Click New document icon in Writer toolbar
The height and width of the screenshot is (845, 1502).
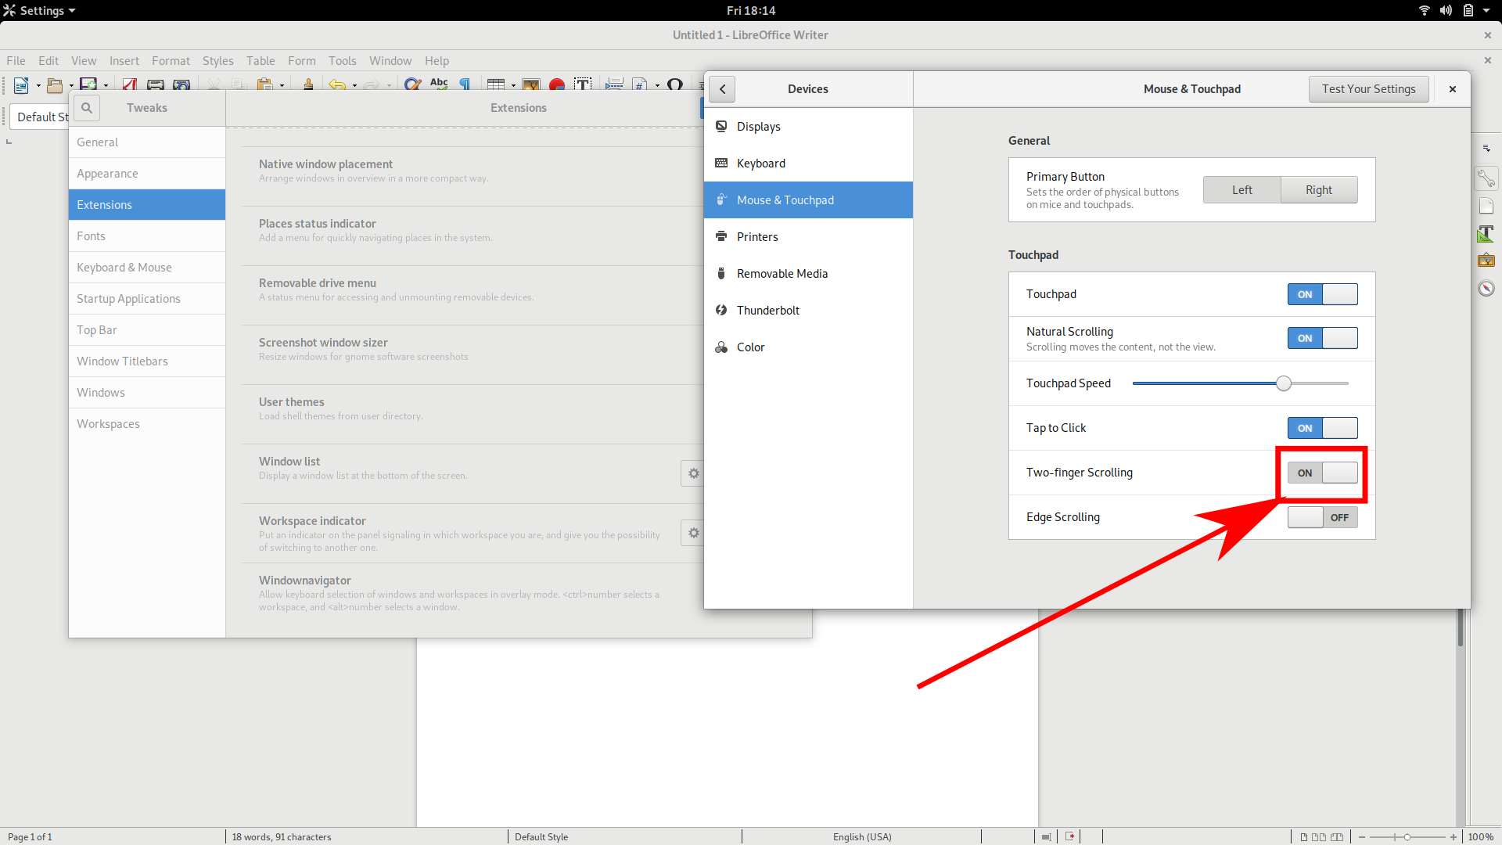pos(21,85)
